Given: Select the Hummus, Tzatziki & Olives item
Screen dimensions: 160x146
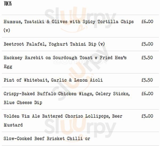Looking at the screenshot, I should [x=69, y=22].
